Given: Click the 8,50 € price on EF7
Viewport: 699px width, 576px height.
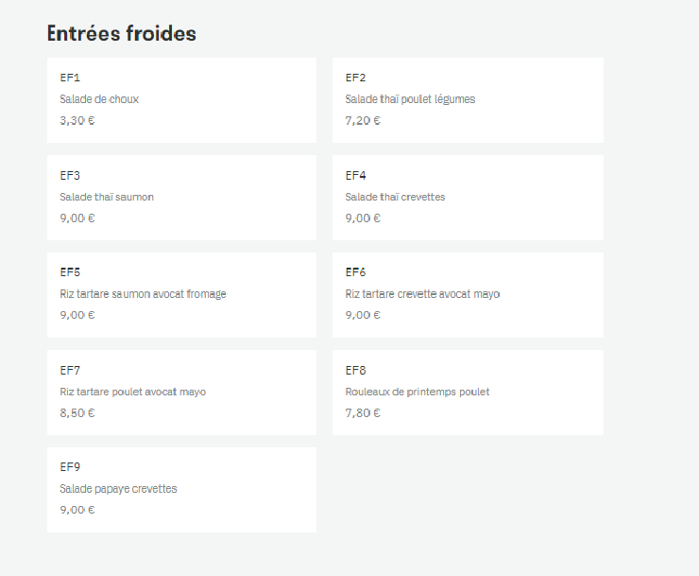Looking at the screenshot, I should point(77,413).
